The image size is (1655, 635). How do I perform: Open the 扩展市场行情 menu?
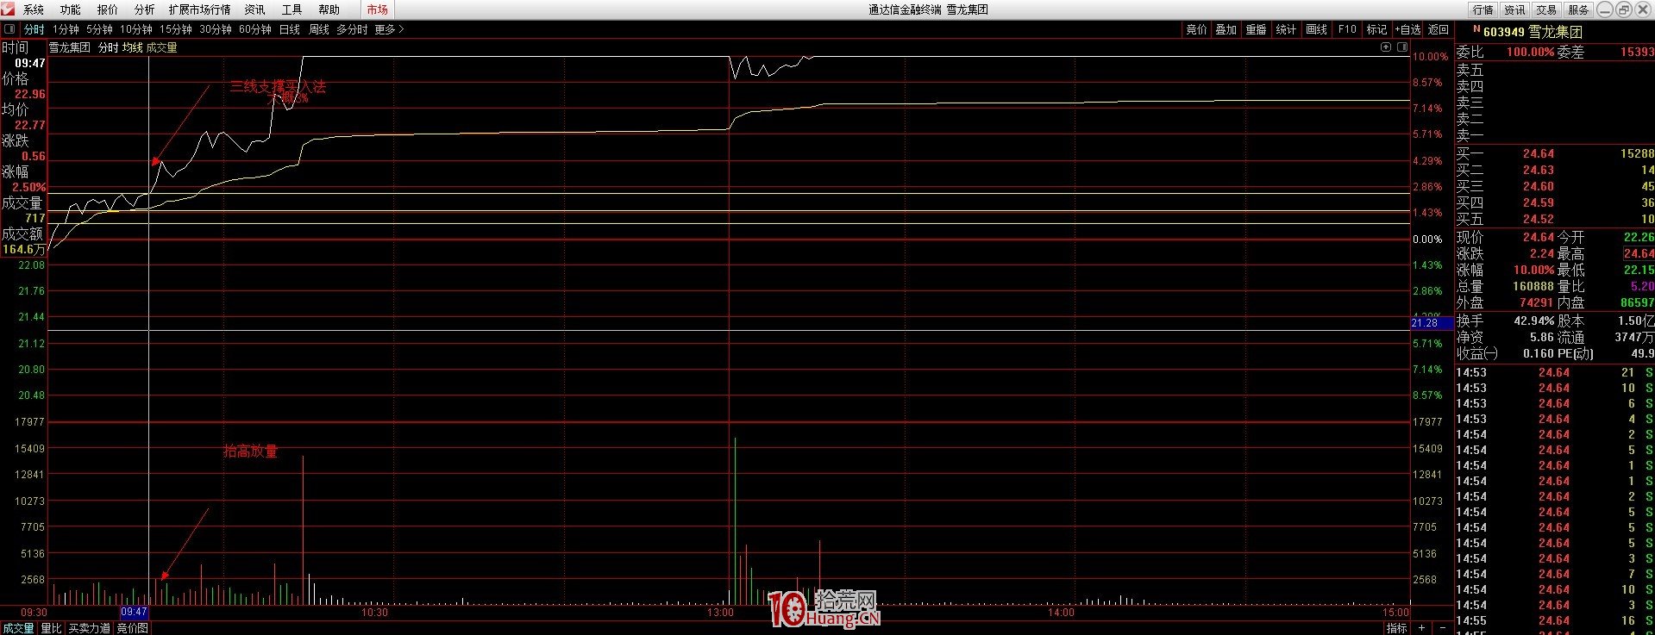(200, 9)
